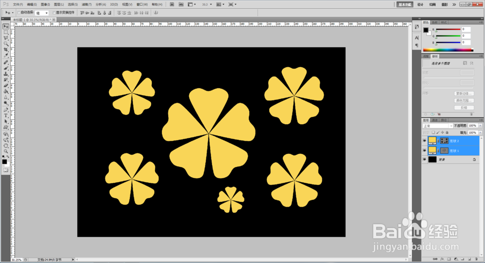The height and width of the screenshot is (263, 485).
Task: Open the 滤镜(T) menu
Action: [x=87, y=4]
